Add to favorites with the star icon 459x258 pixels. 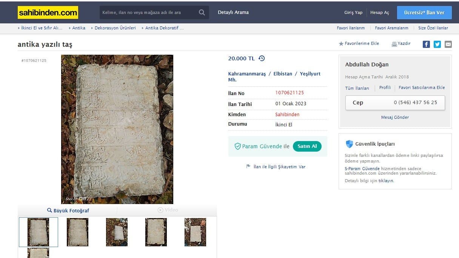pos(341,44)
